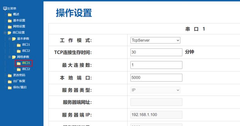Click the 服务器类型 label
This screenshot has width=240, height=126.
pos(77,90)
